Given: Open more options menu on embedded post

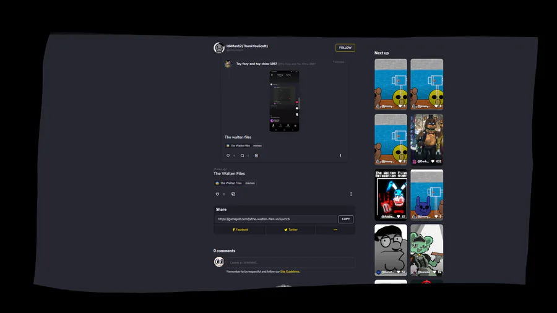Looking at the screenshot, I should pos(340,155).
